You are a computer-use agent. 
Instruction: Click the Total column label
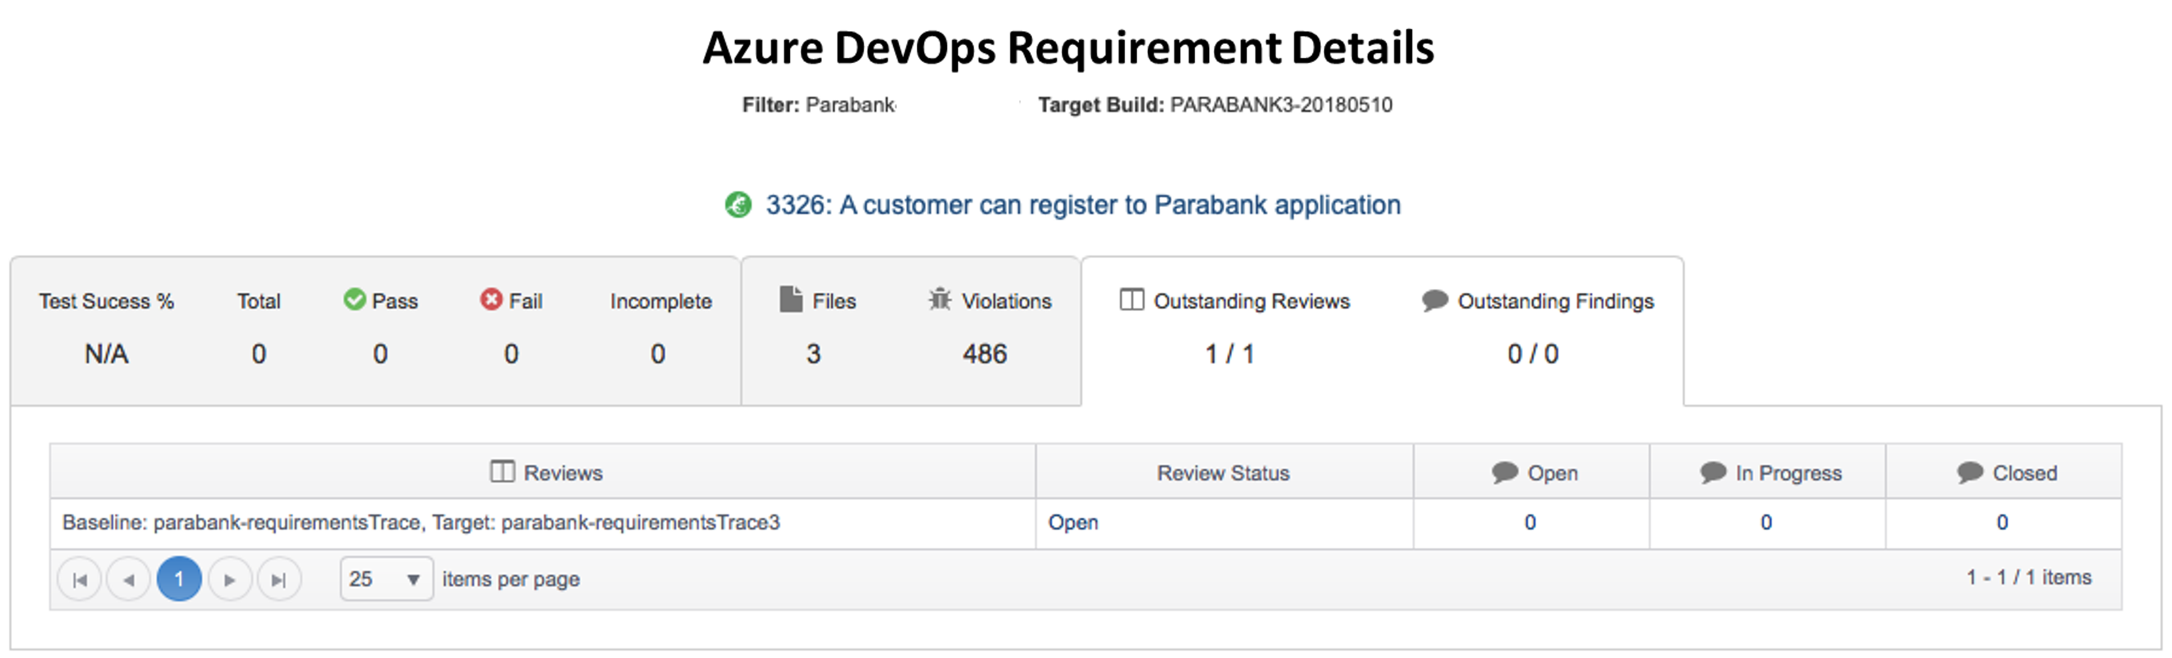point(258,301)
